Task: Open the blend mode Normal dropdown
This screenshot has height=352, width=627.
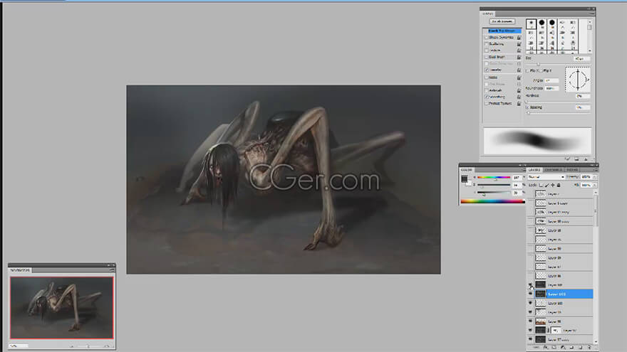Action: (x=546, y=177)
